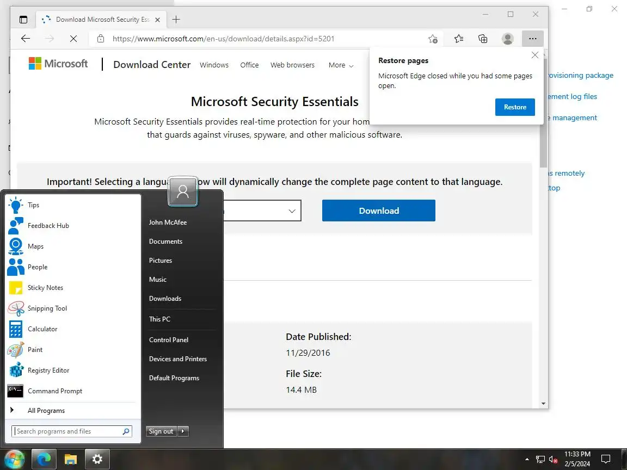
Task: Open This PC from Start menu
Action: tap(159, 319)
